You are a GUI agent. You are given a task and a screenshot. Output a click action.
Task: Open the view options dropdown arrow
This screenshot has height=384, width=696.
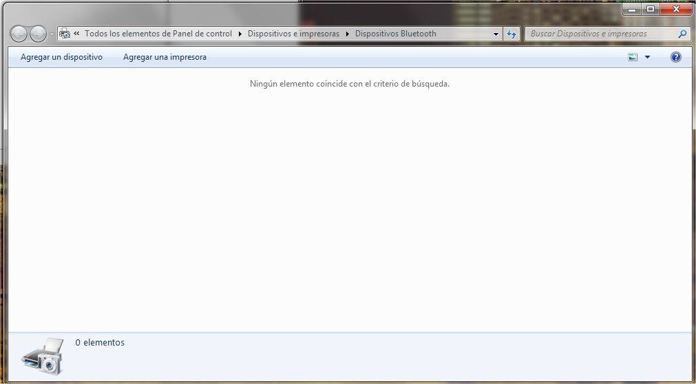pyautogui.click(x=647, y=57)
